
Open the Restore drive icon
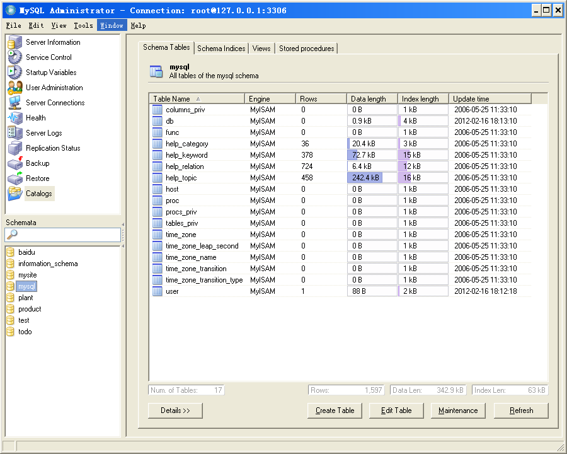15,178
